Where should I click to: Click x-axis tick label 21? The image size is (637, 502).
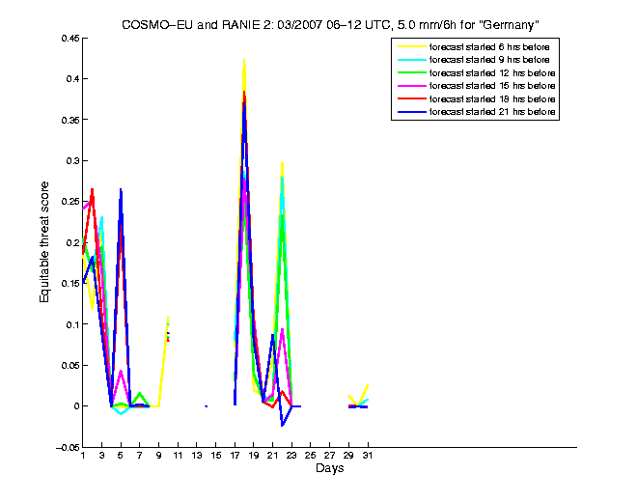272,456
